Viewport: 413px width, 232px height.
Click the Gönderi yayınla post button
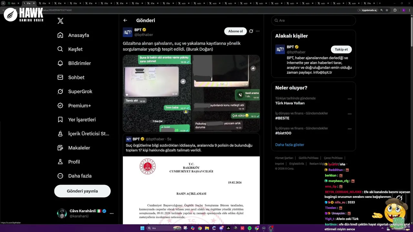(x=82, y=191)
